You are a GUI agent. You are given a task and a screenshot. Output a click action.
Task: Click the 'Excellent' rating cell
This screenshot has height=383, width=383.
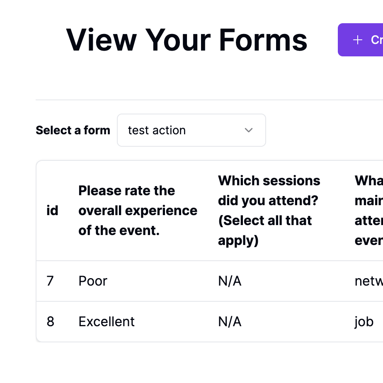point(106,321)
